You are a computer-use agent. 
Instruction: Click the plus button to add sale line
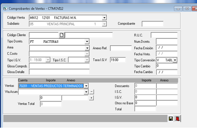point(91,98)
